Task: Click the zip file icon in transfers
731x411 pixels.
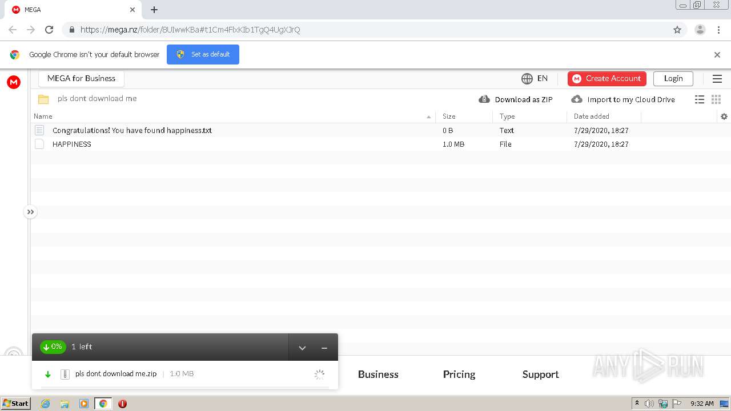Action: click(x=65, y=374)
